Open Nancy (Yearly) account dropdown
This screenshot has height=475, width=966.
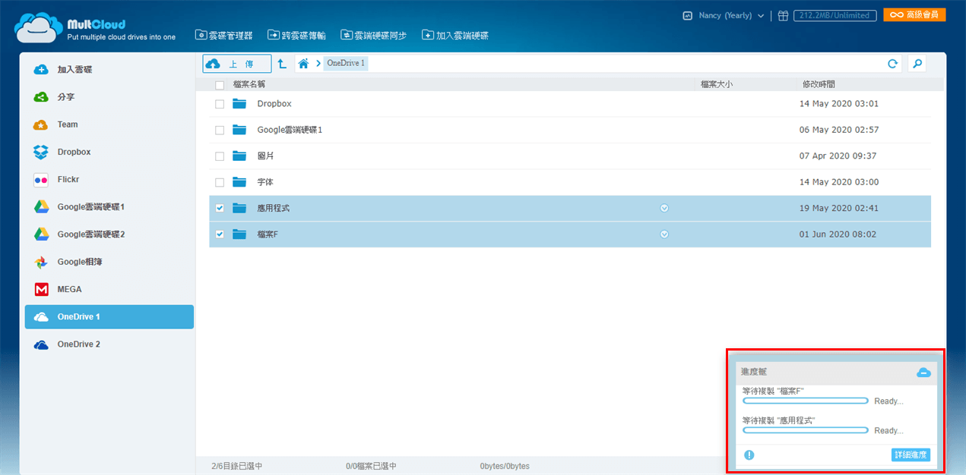tap(731, 15)
